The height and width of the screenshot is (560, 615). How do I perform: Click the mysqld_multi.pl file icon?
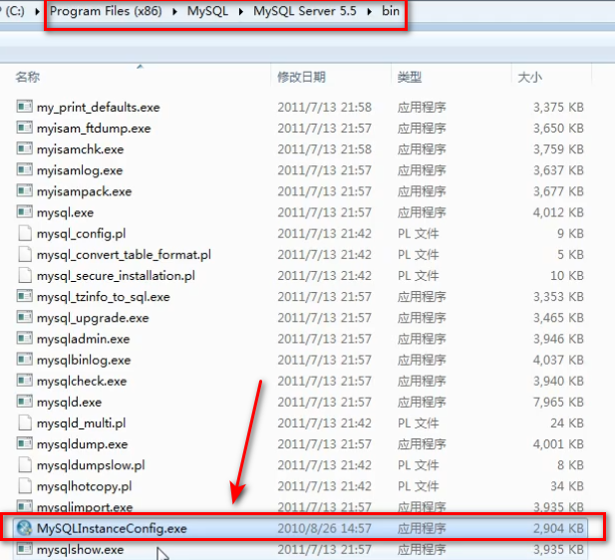25,423
